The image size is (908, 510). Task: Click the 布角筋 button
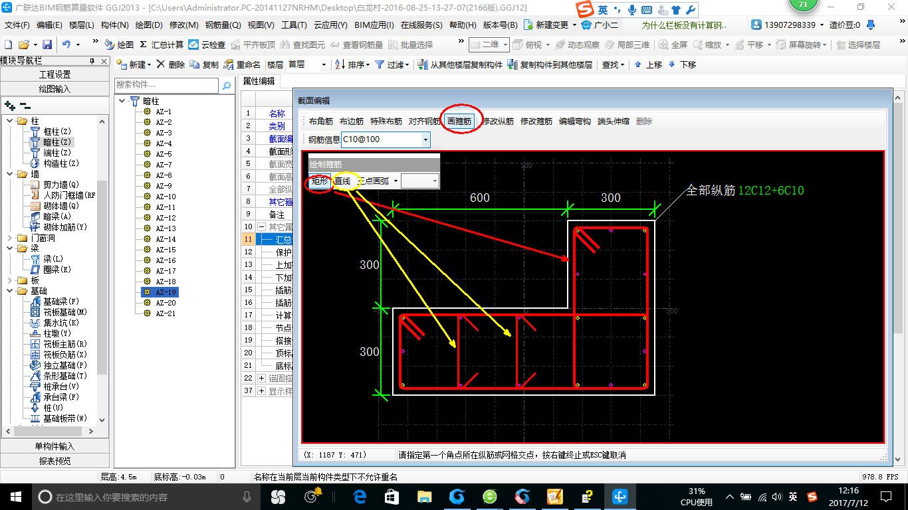point(321,122)
